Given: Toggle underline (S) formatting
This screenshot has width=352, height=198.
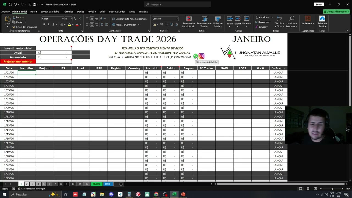Looking at the screenshot, I should pos(53,24).
